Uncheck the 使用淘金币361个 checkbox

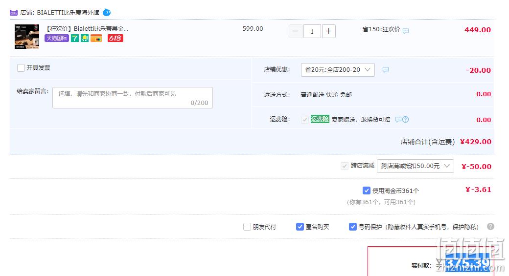pyautogui.click(x=366, y=191)
